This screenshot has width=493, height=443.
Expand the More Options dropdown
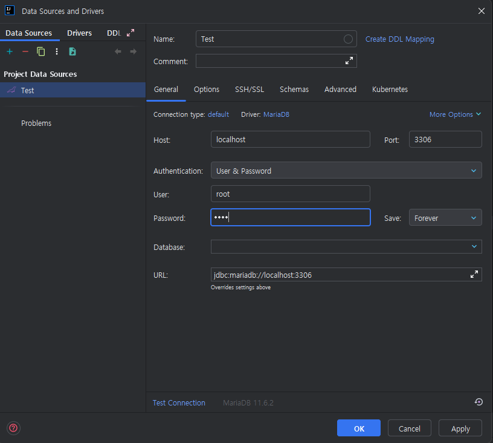[455, 114]
